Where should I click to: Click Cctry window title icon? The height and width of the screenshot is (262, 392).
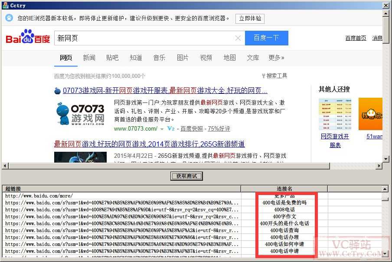(x=5, y=5)
